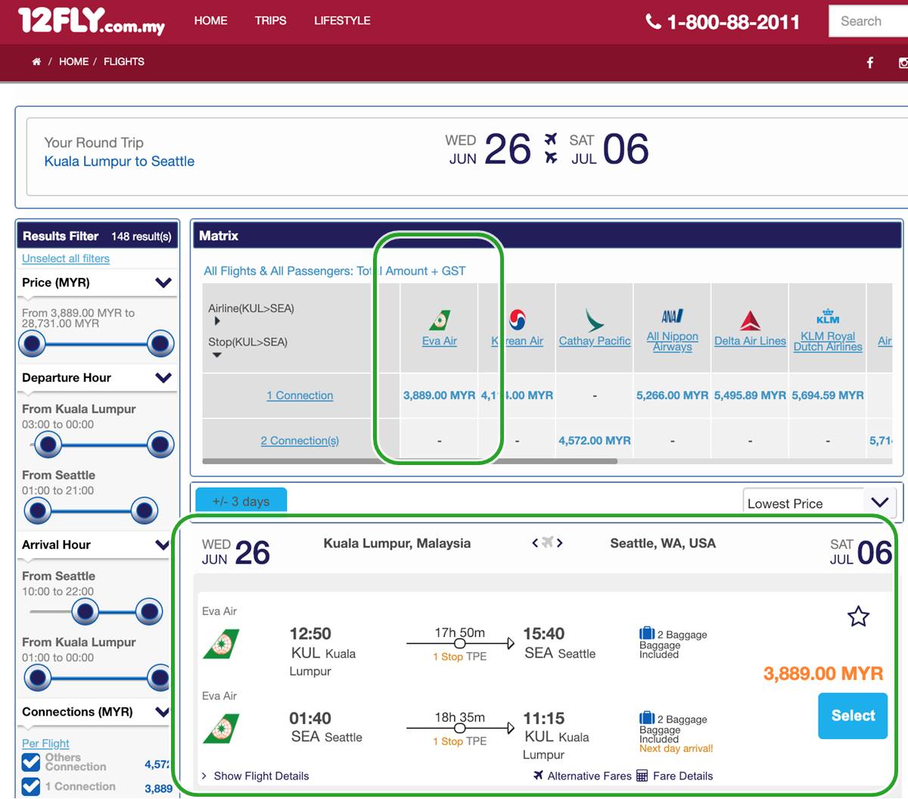Switch to the +/- 3 days tab
This screenshot has width=908, height=799.
(x=241, y=501)
